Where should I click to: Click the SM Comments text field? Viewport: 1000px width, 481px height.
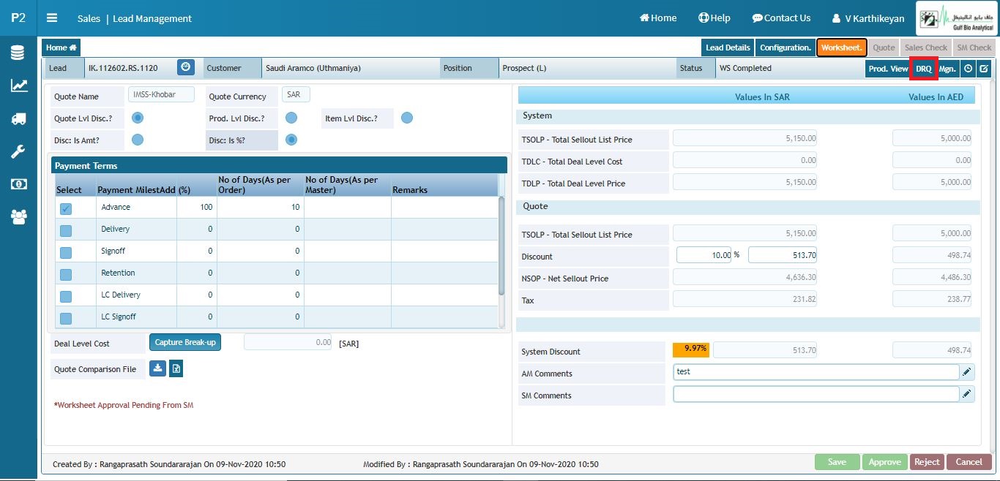point(816,394)
